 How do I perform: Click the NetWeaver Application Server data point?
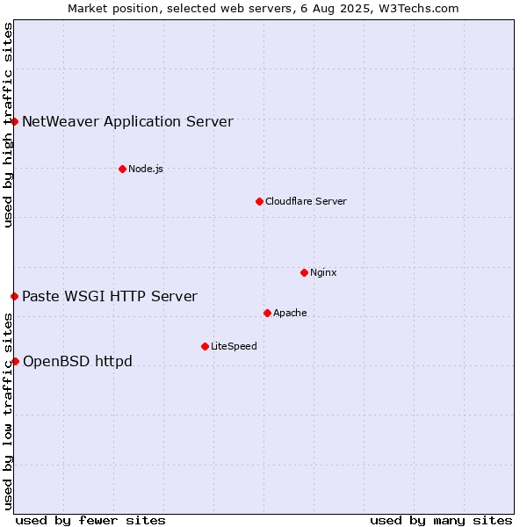14,122
